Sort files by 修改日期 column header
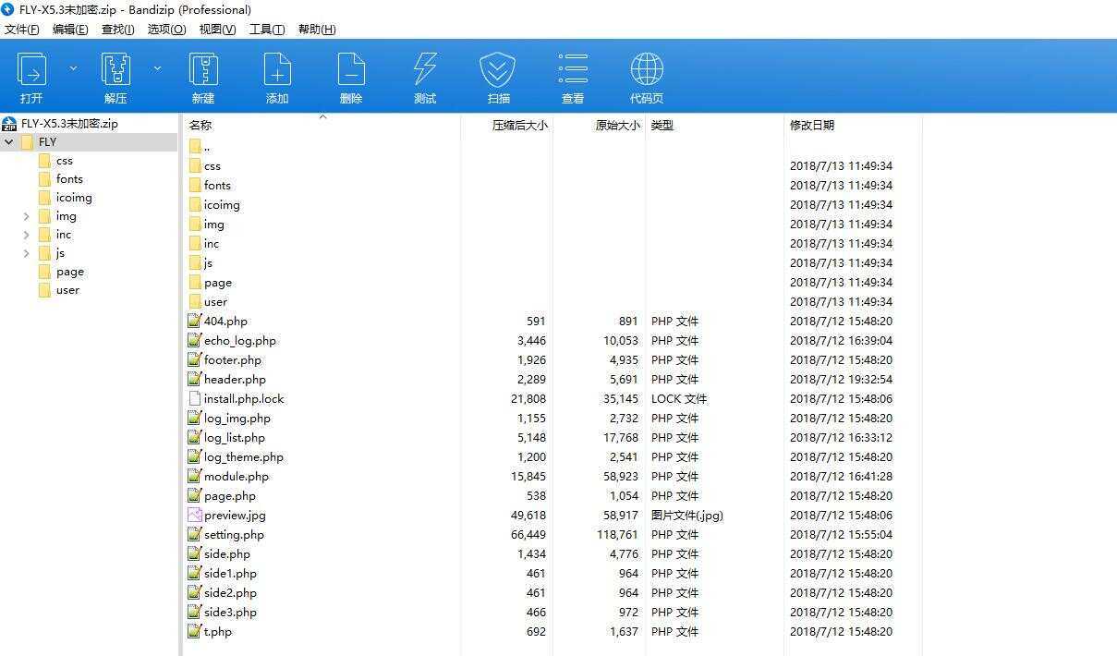 click(812, 125)
